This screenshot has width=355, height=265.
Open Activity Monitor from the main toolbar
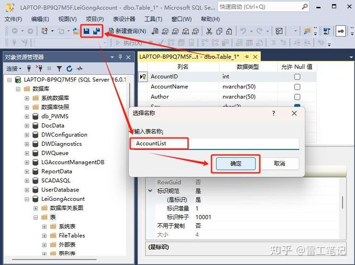pyautogui.click(x=279, y=31)
